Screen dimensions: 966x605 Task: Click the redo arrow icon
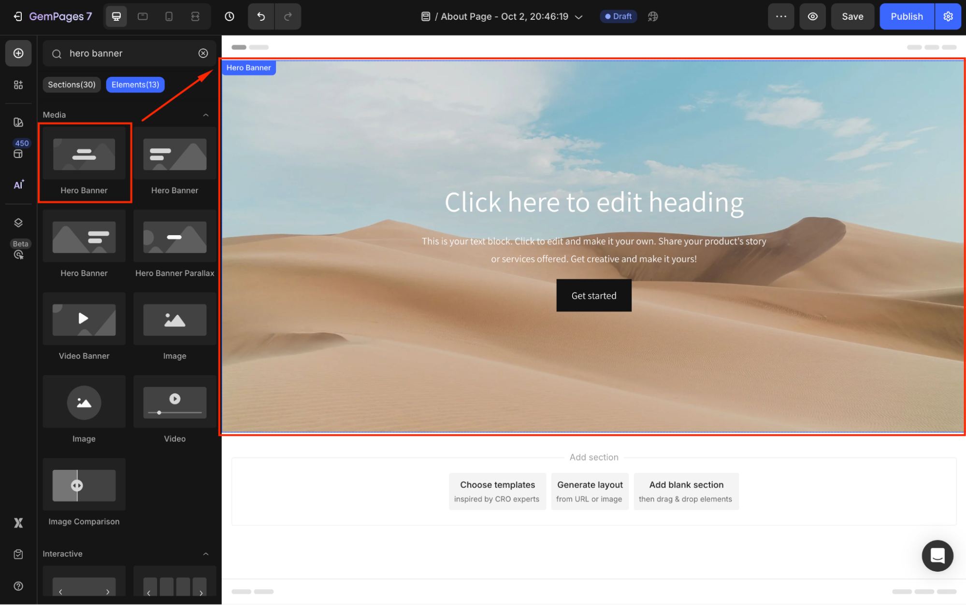pyautogui.click(x=288, y=16)
